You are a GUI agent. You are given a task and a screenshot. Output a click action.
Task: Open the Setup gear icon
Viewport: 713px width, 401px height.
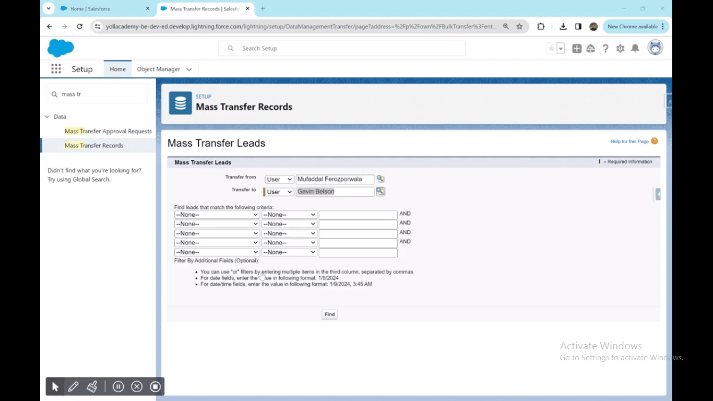click(x=620, y=49)
